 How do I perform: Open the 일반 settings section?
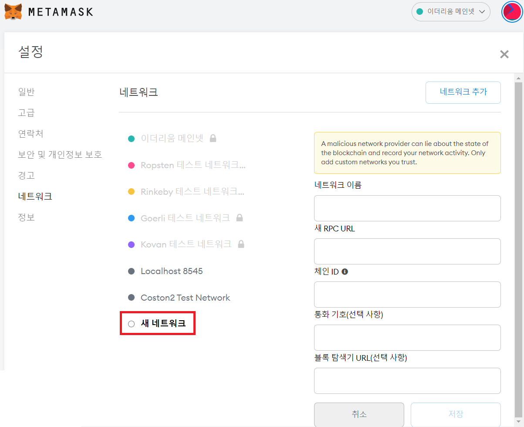[x=26, y=92]
